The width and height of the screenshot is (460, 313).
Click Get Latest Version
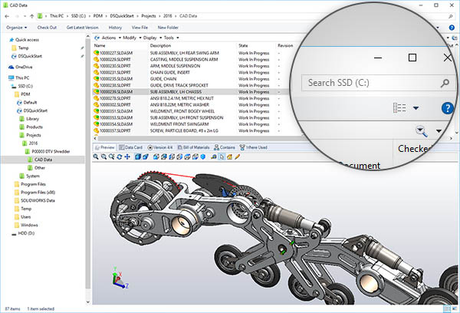[x=83, y=28]
